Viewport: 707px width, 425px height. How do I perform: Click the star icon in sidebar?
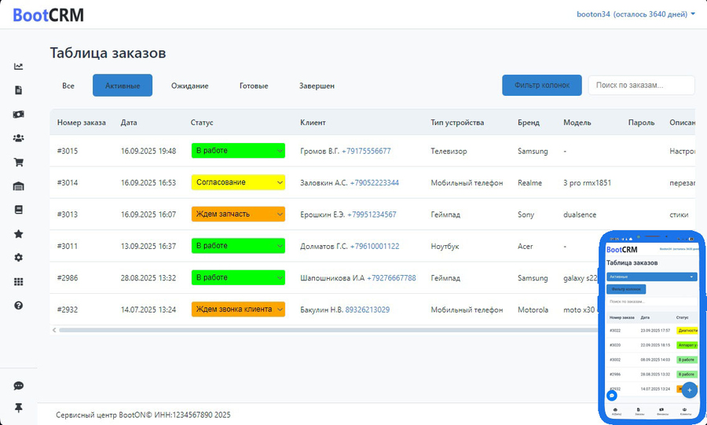(x=19, y=234)
